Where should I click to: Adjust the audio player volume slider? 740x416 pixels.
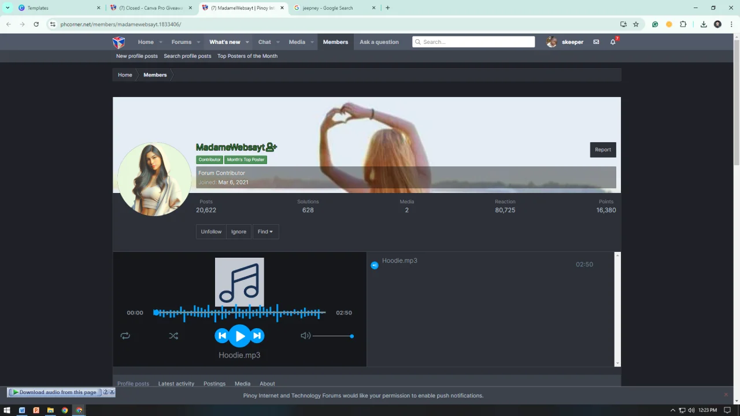pos(333,336)
